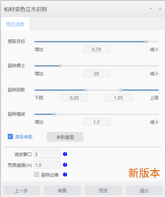Enable the 剔除边缘 checkbox

[37, 174]
